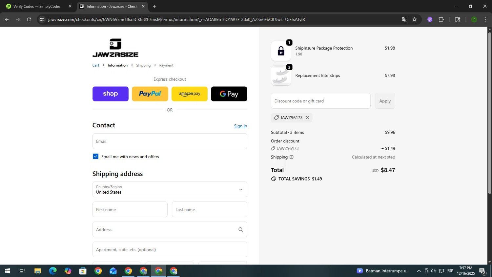Open the notification center icon
This screenshot has height=277, width=492.
(482, 271)
